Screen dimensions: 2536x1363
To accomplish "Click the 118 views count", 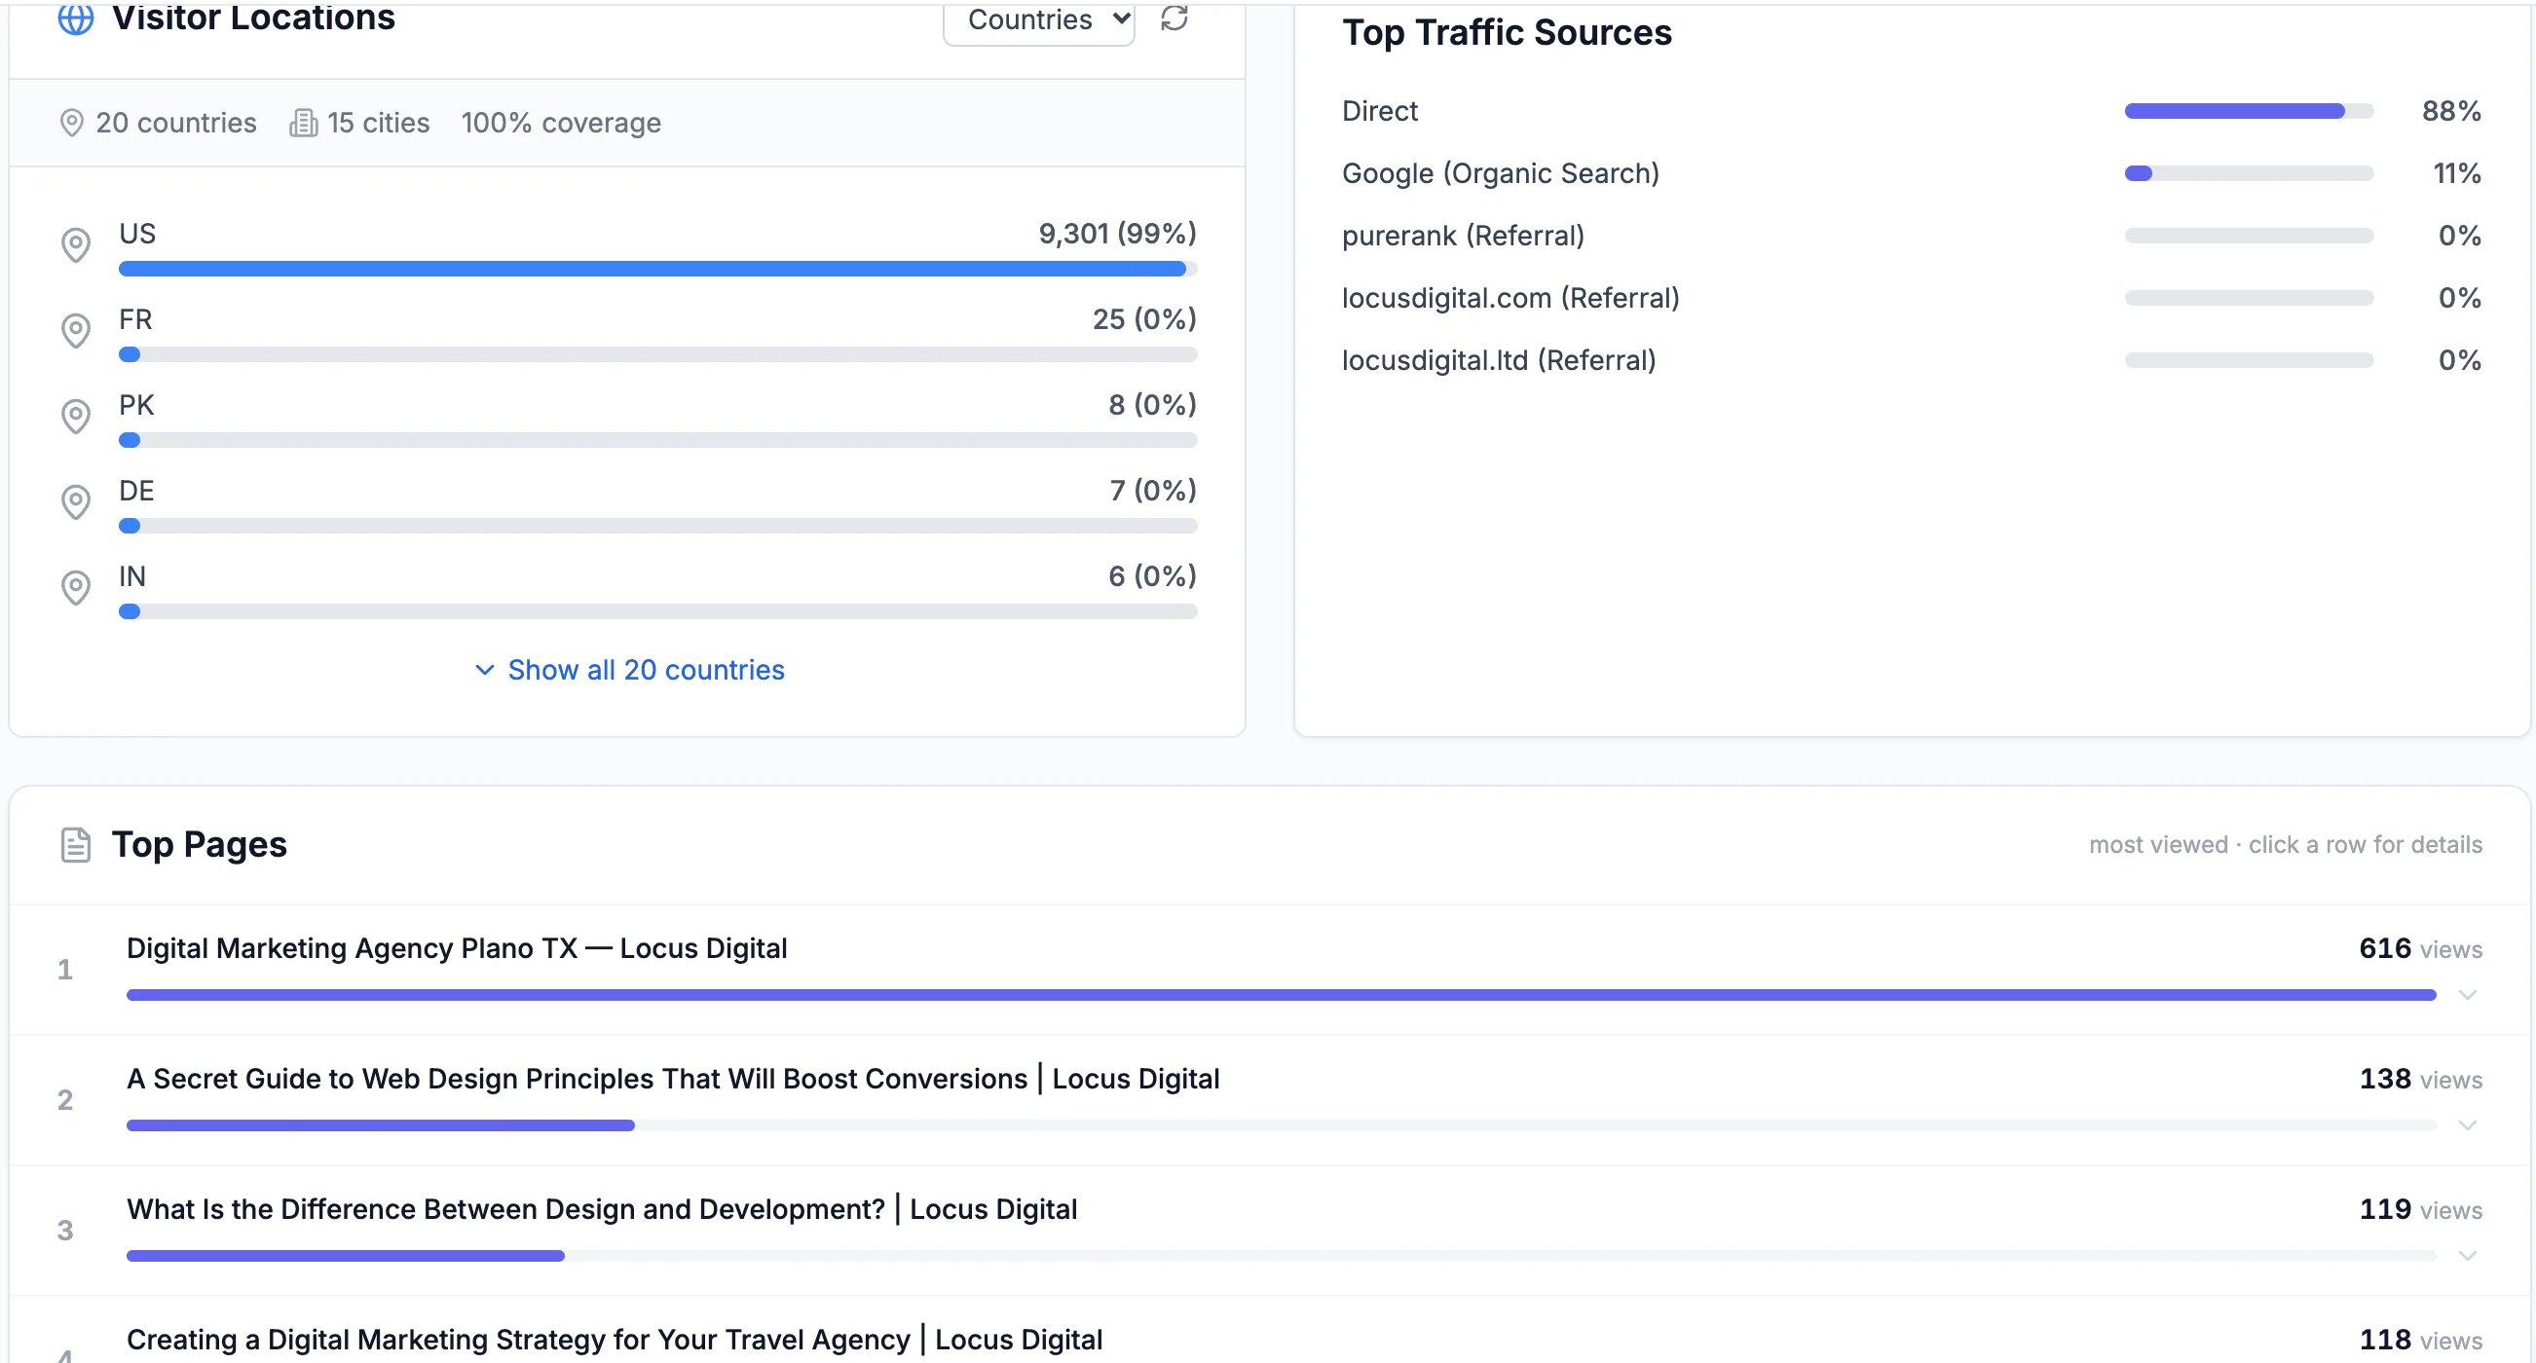I will pyautogui.click(x=2421, y=1341).
